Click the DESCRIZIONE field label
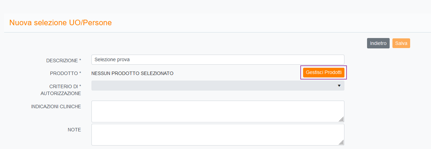 pyautogui.click(x=62, y=60)
